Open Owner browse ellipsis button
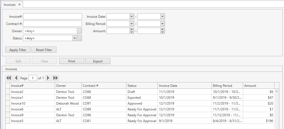 click(79, 31)
